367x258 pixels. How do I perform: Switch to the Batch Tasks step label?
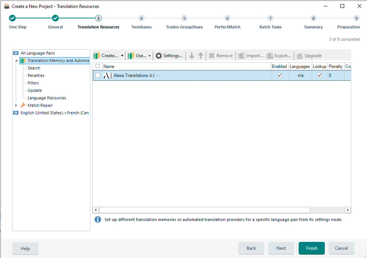pyautogui.click(x=270, y=27)
